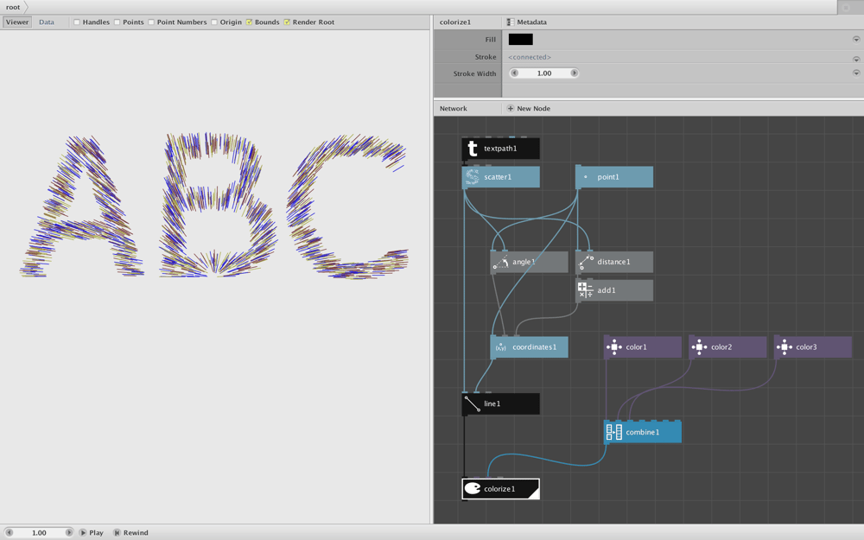Click the colorize1 node icon
Screen dimensions: 864x540
473,489
